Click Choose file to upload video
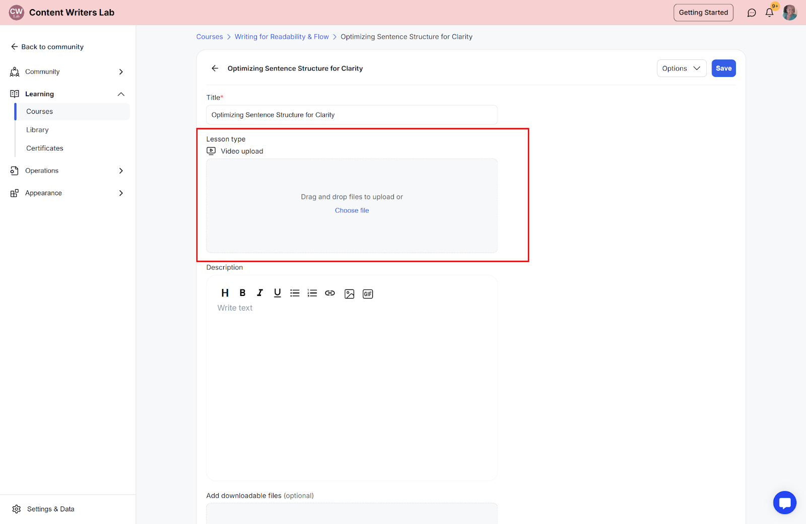The height and width of the screenshot is (524, 806). click(x=352, y=210)
